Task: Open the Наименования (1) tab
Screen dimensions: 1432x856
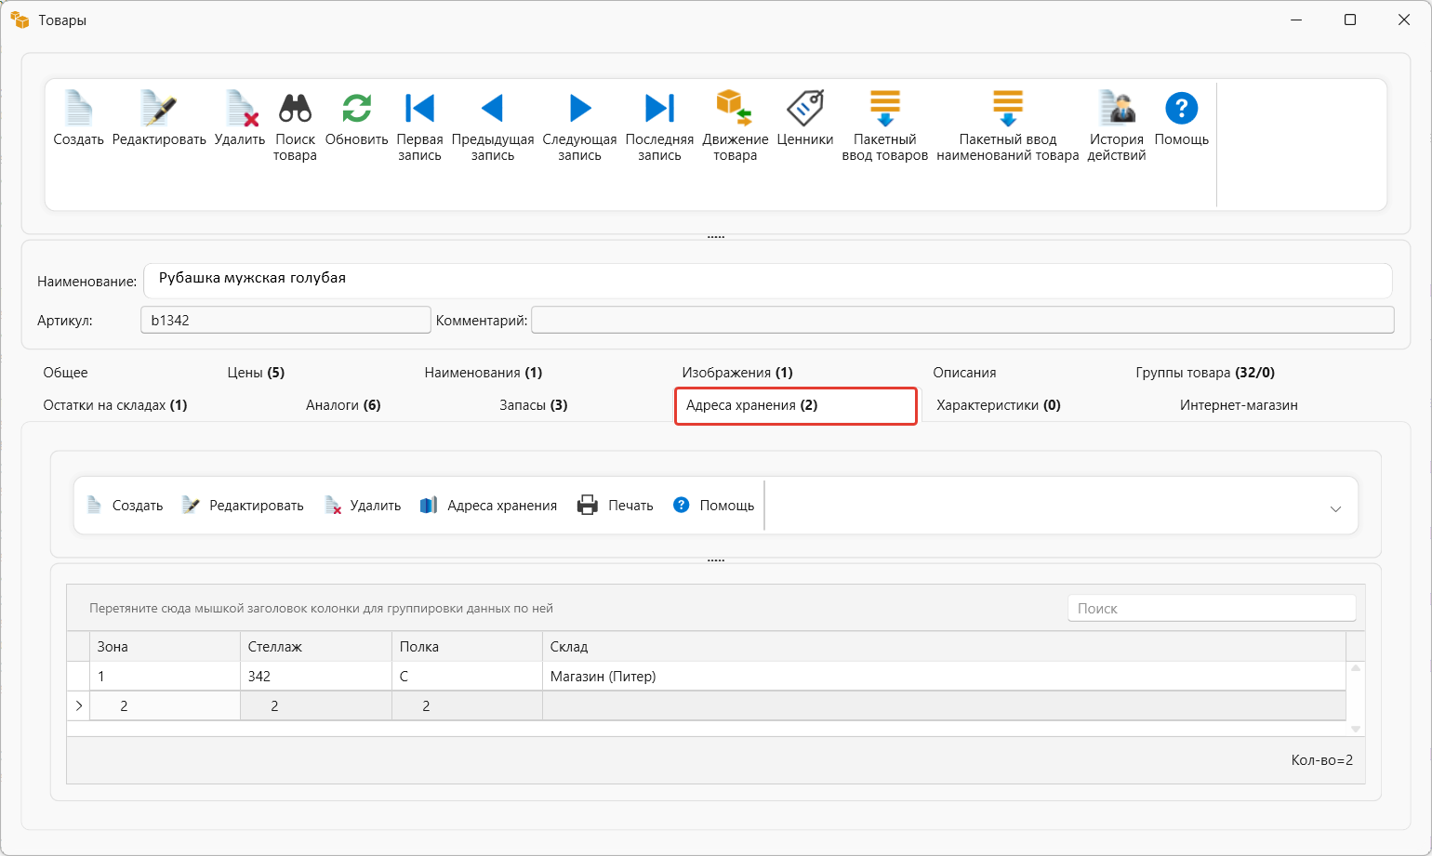Action: pos(484,373)
